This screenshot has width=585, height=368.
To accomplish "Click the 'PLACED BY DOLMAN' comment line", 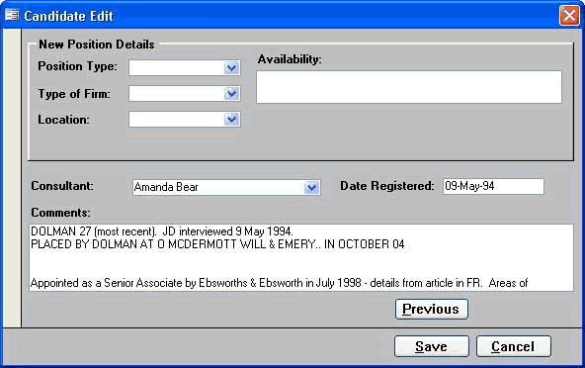I will click(x=217, y=244).
